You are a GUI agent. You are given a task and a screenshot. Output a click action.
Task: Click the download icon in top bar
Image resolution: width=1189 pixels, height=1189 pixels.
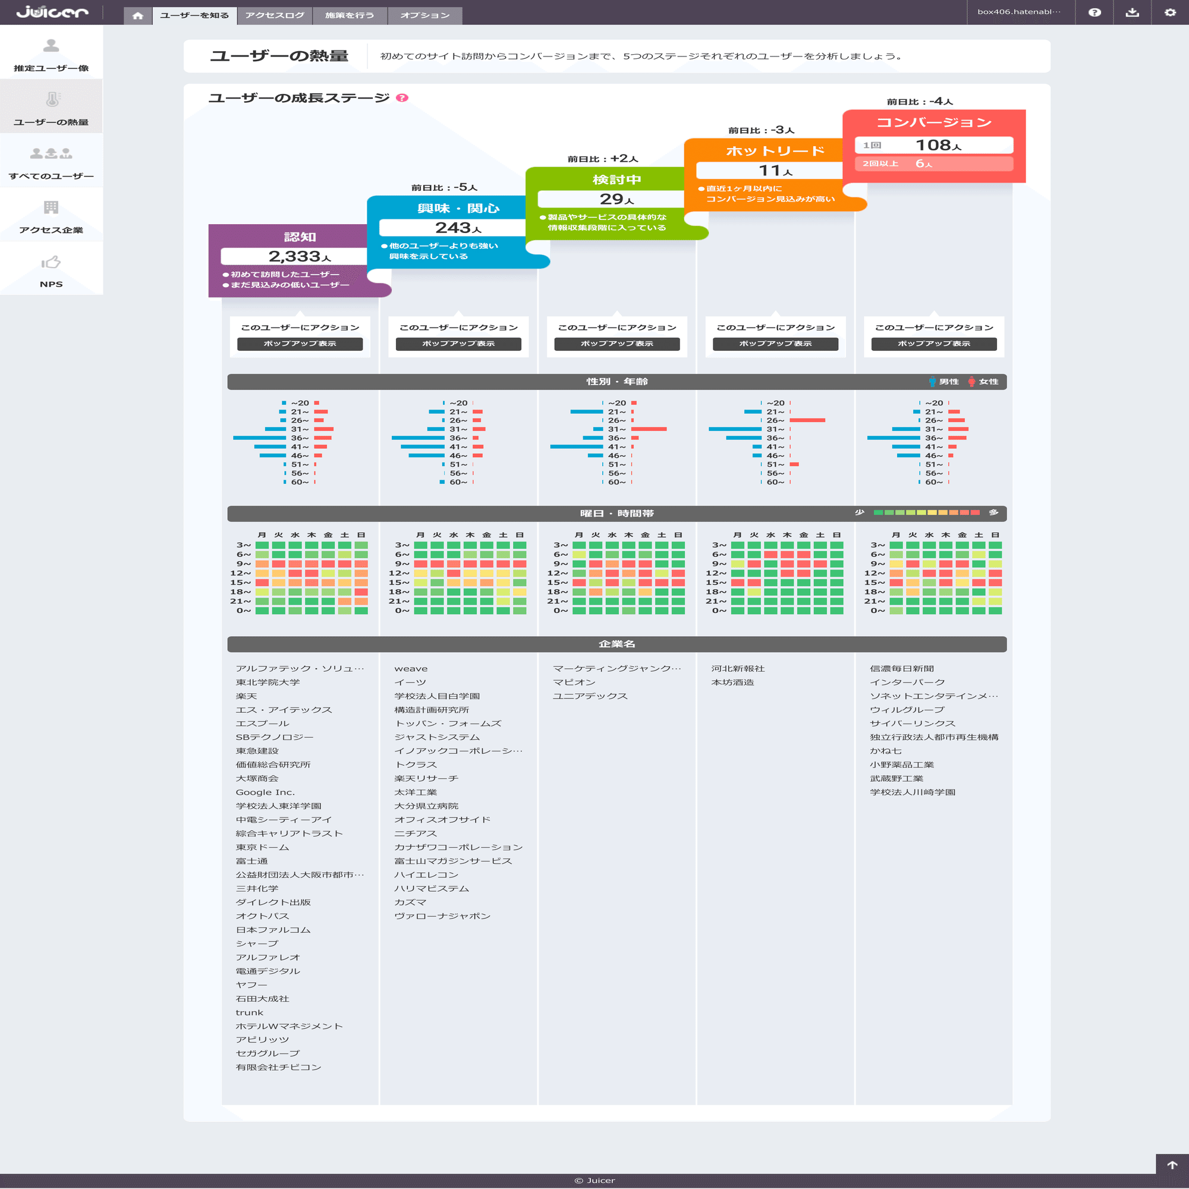click(1132, 12)
